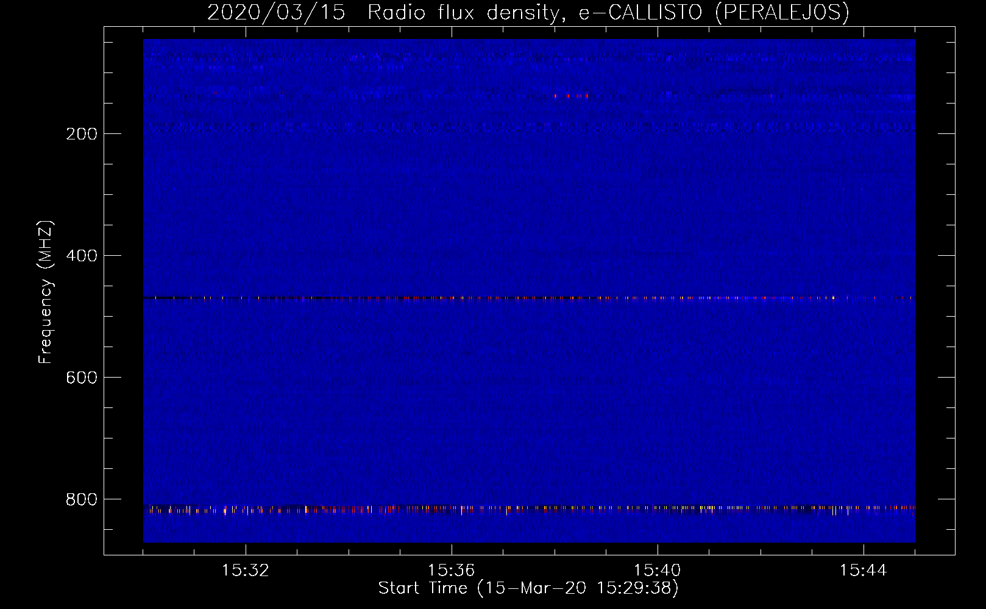Select the Frequency (MHZ) axis label
The width and height of the screenshot is (986, 609).
point(45,292)
